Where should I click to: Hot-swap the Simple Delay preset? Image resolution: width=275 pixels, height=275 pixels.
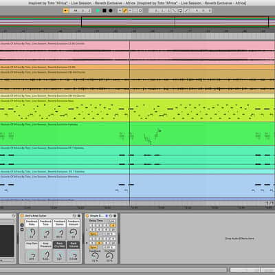(x=111, y=216)
